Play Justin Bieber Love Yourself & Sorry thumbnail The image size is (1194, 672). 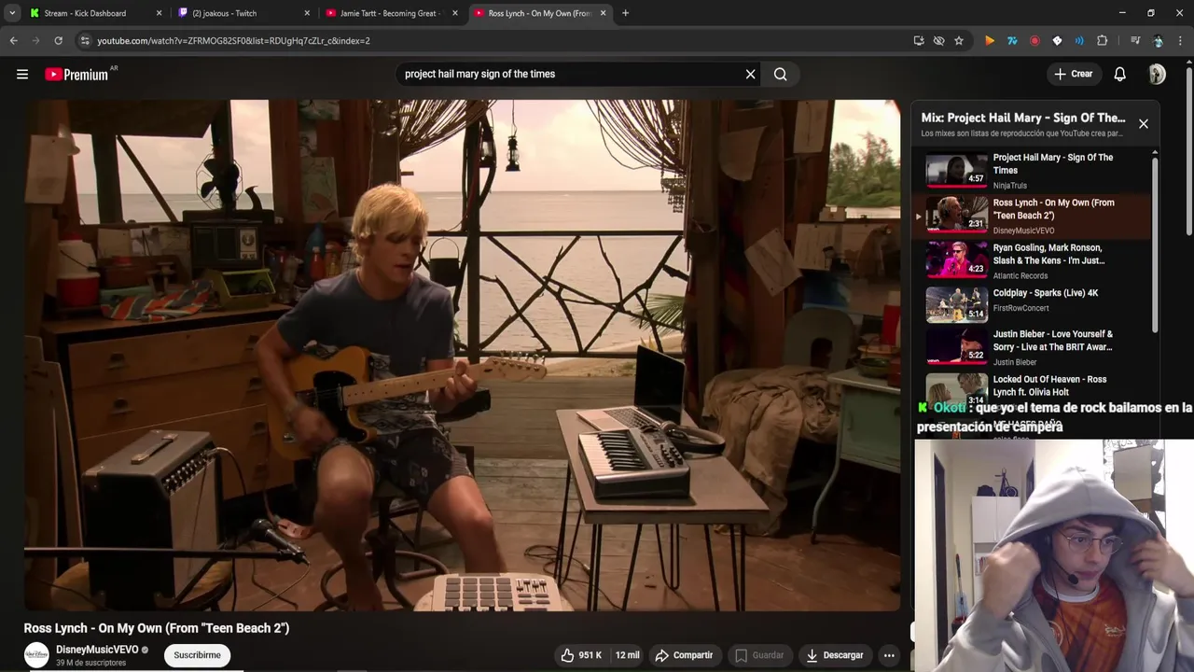pyautogui.click(x=956, y=346)
